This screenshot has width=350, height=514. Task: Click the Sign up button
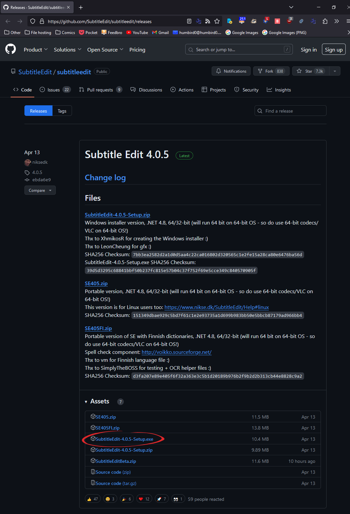coord(333,50)
